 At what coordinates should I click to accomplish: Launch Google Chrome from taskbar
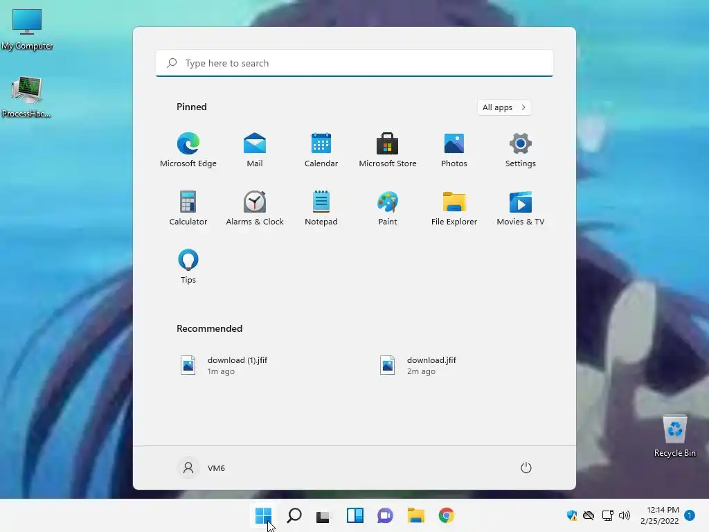point(447,515)
